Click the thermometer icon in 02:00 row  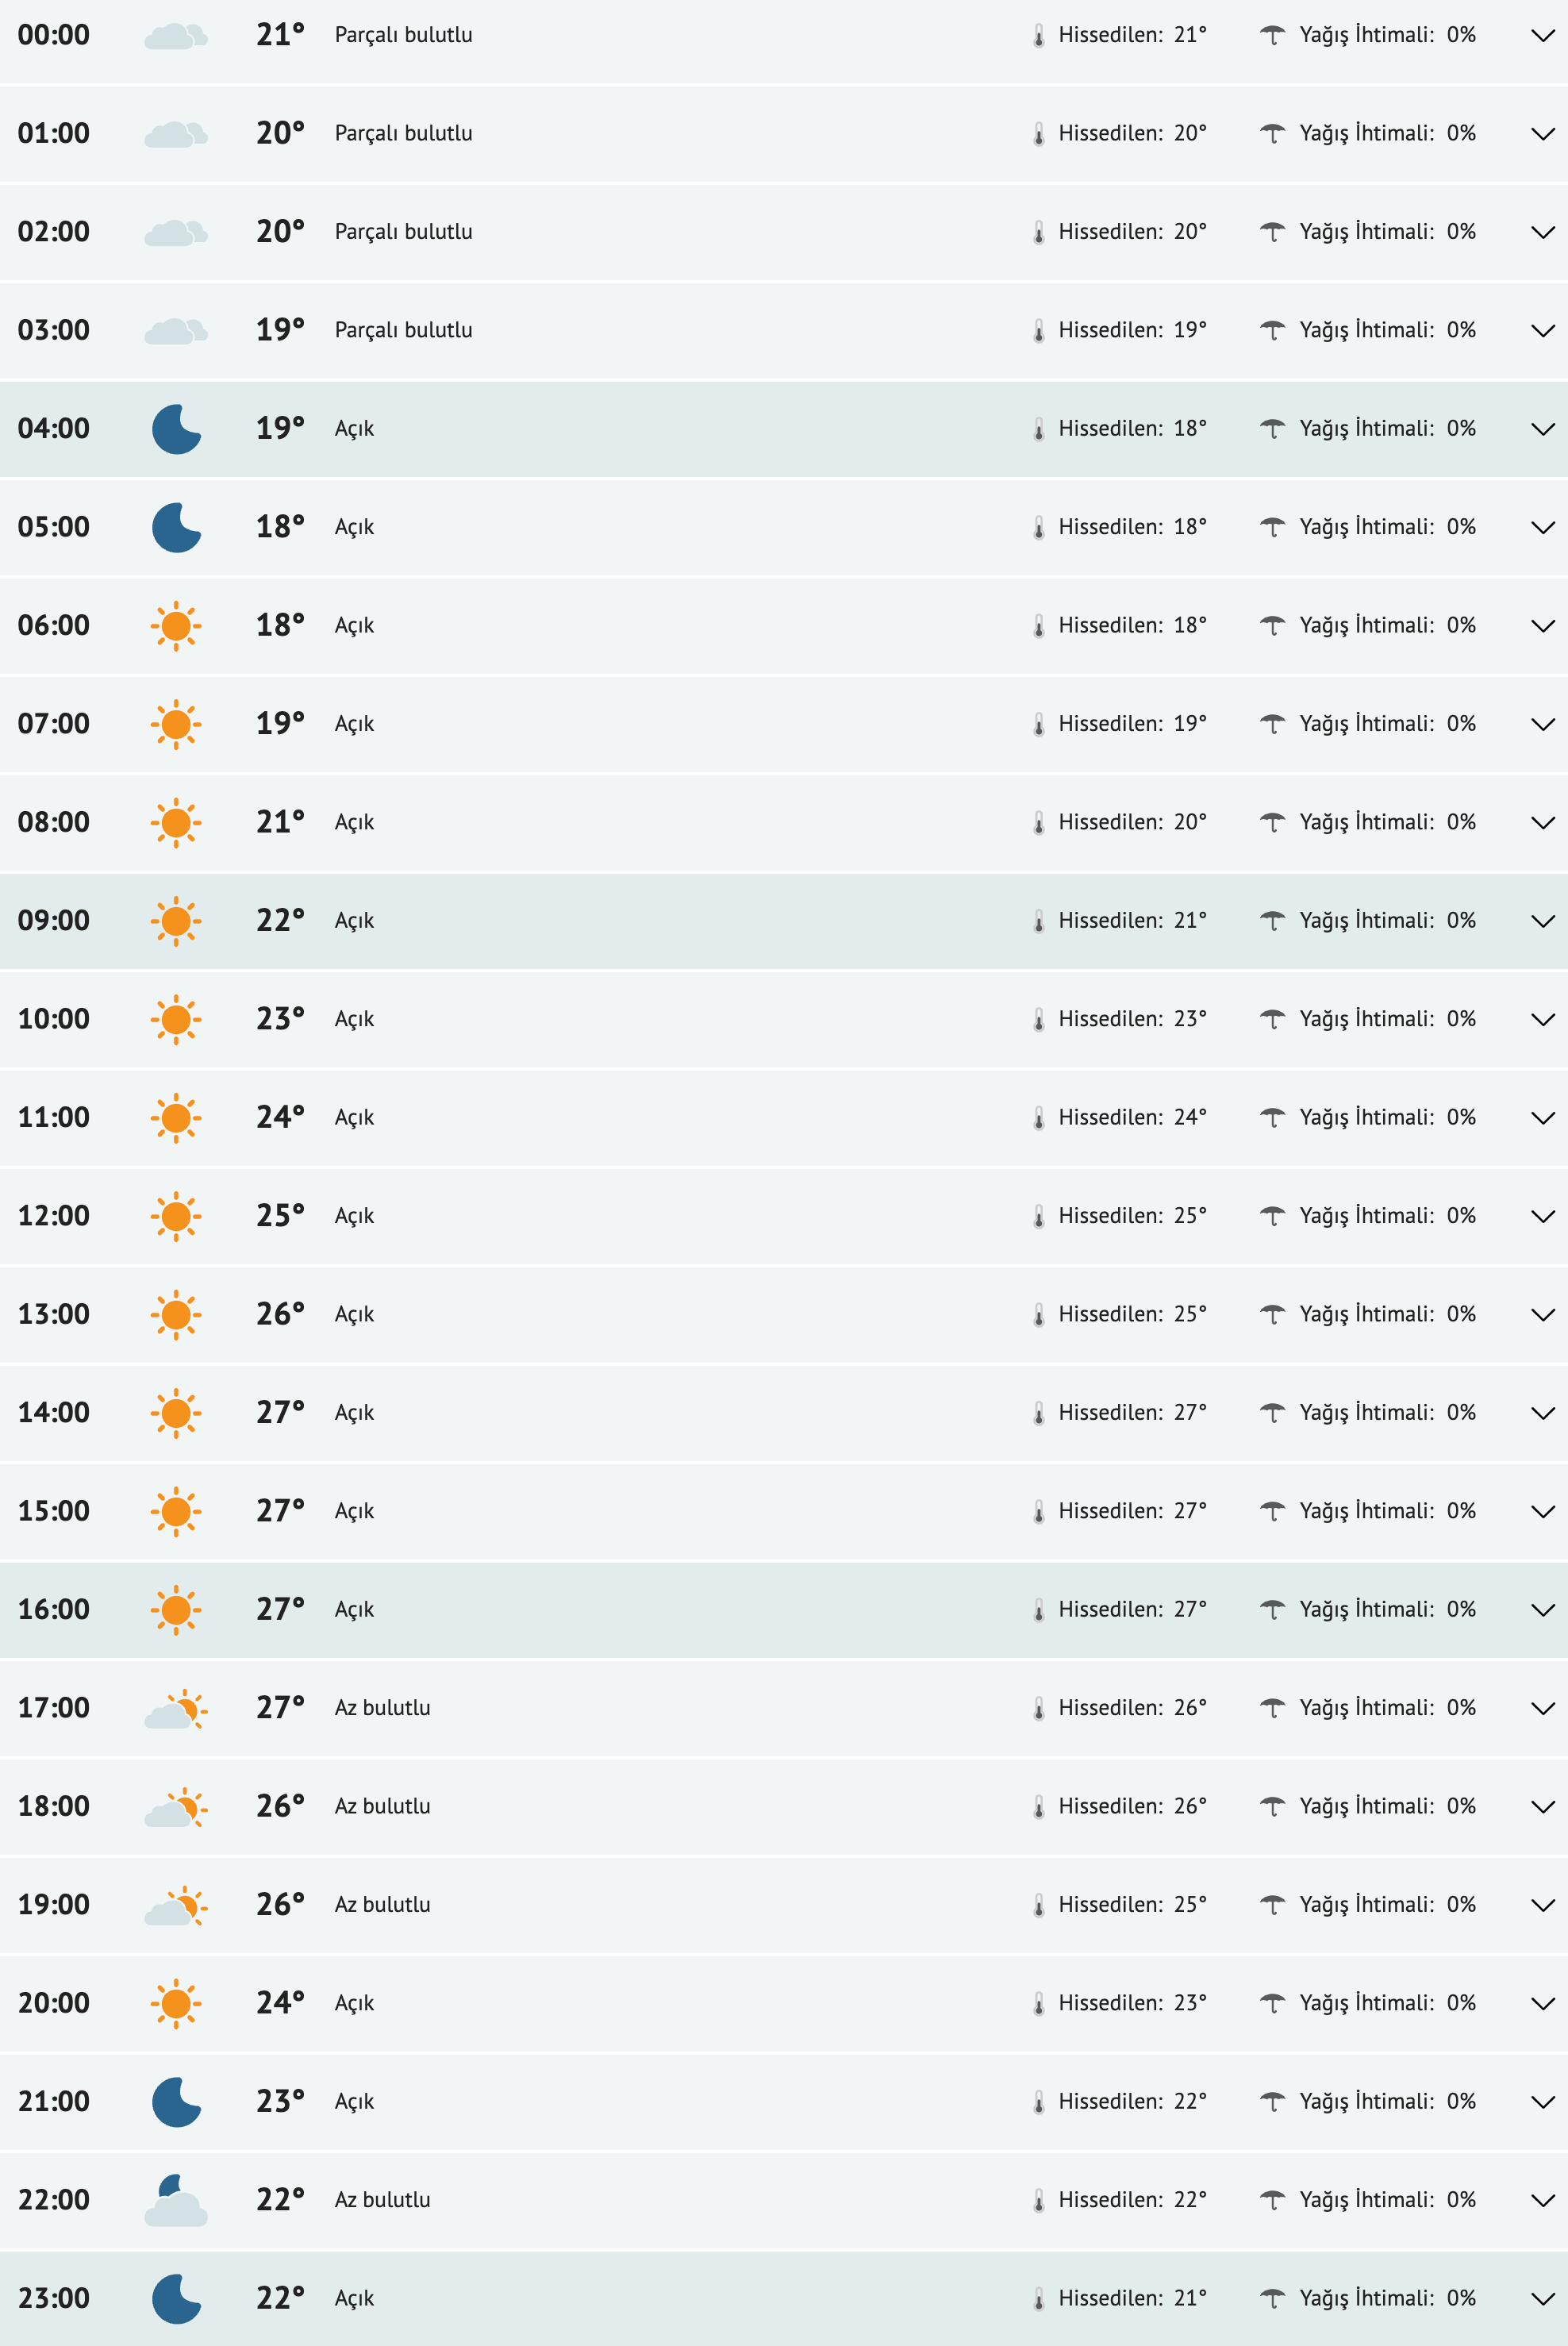point(1038,232)
